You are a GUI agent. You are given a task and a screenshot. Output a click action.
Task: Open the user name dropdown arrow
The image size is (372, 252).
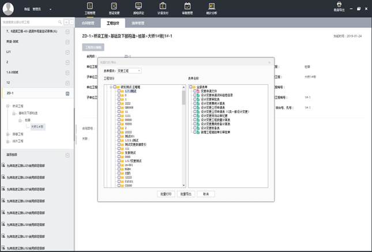click(x=50, y=9)
